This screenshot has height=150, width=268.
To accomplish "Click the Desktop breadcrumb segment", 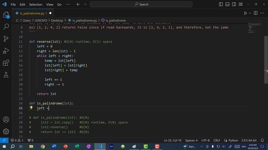I will [57, 20].
